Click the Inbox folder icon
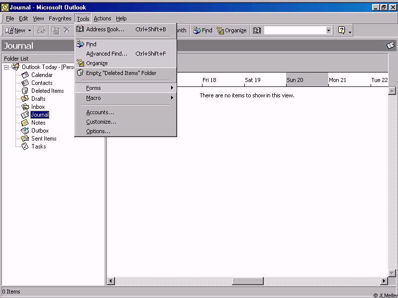The height and width of the screenshot is (298, 398). (x=25, y=107)
